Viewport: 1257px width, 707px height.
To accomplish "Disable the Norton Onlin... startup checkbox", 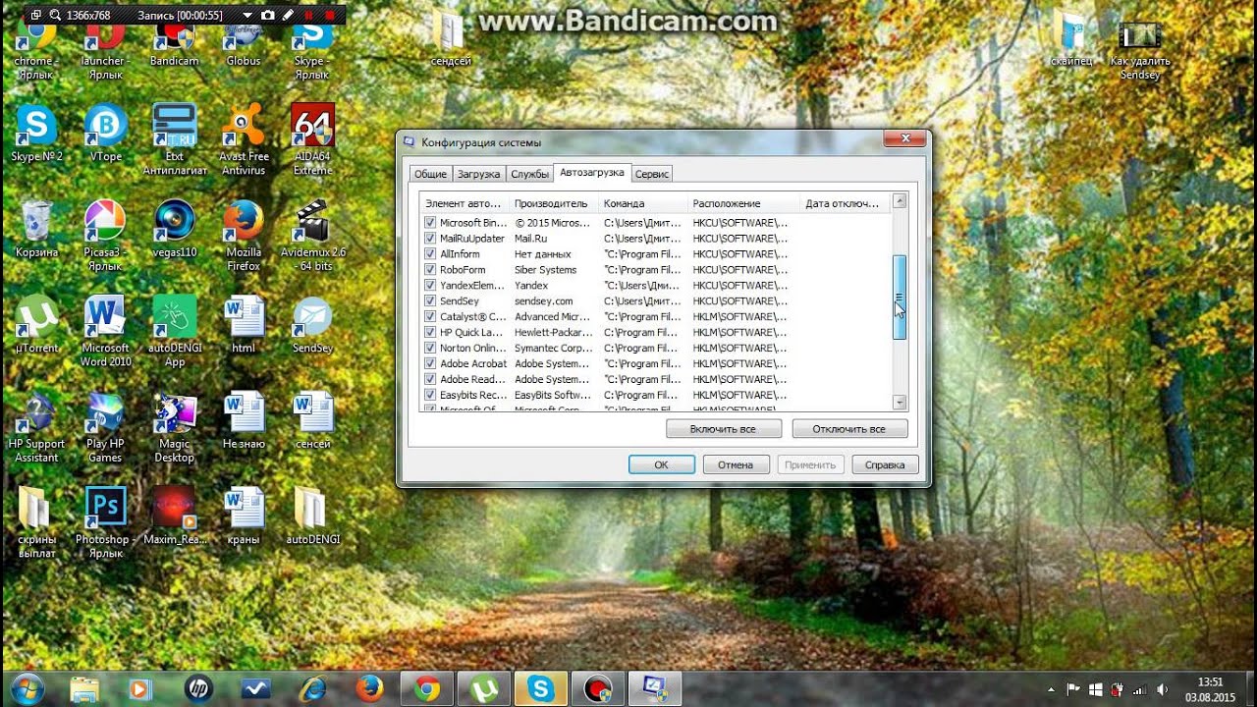I will 430,348.
